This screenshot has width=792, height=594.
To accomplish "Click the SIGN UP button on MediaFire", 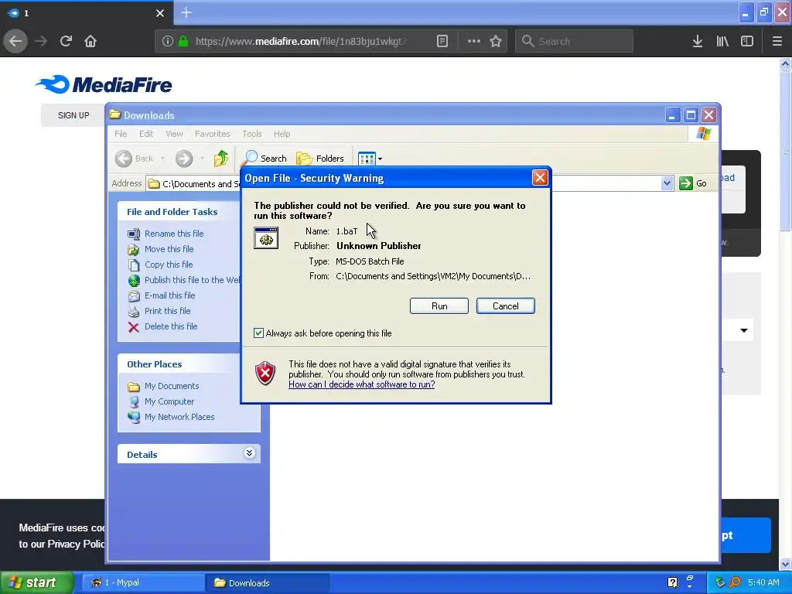I will click(x=73, y=115).
